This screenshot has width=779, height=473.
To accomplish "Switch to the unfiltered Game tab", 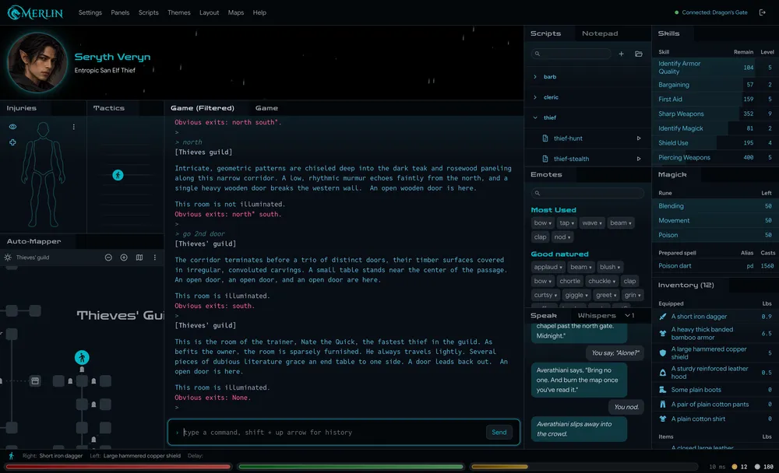I will (x=266, y=108).
